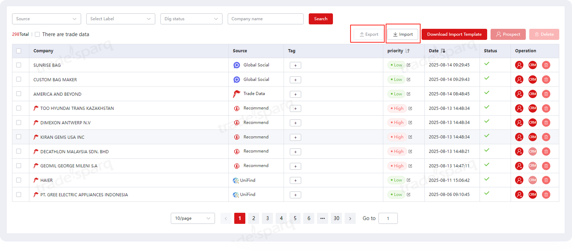Check the box for TOO HYUNDAI TRANS KAZAKHSTAN
This screenshot has height=251, width=572.
click(x=19, y=108)
